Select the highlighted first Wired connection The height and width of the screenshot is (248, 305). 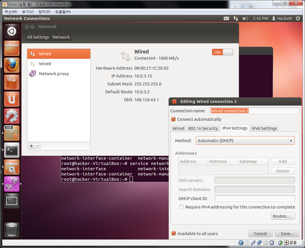click(x=59, y=54)
